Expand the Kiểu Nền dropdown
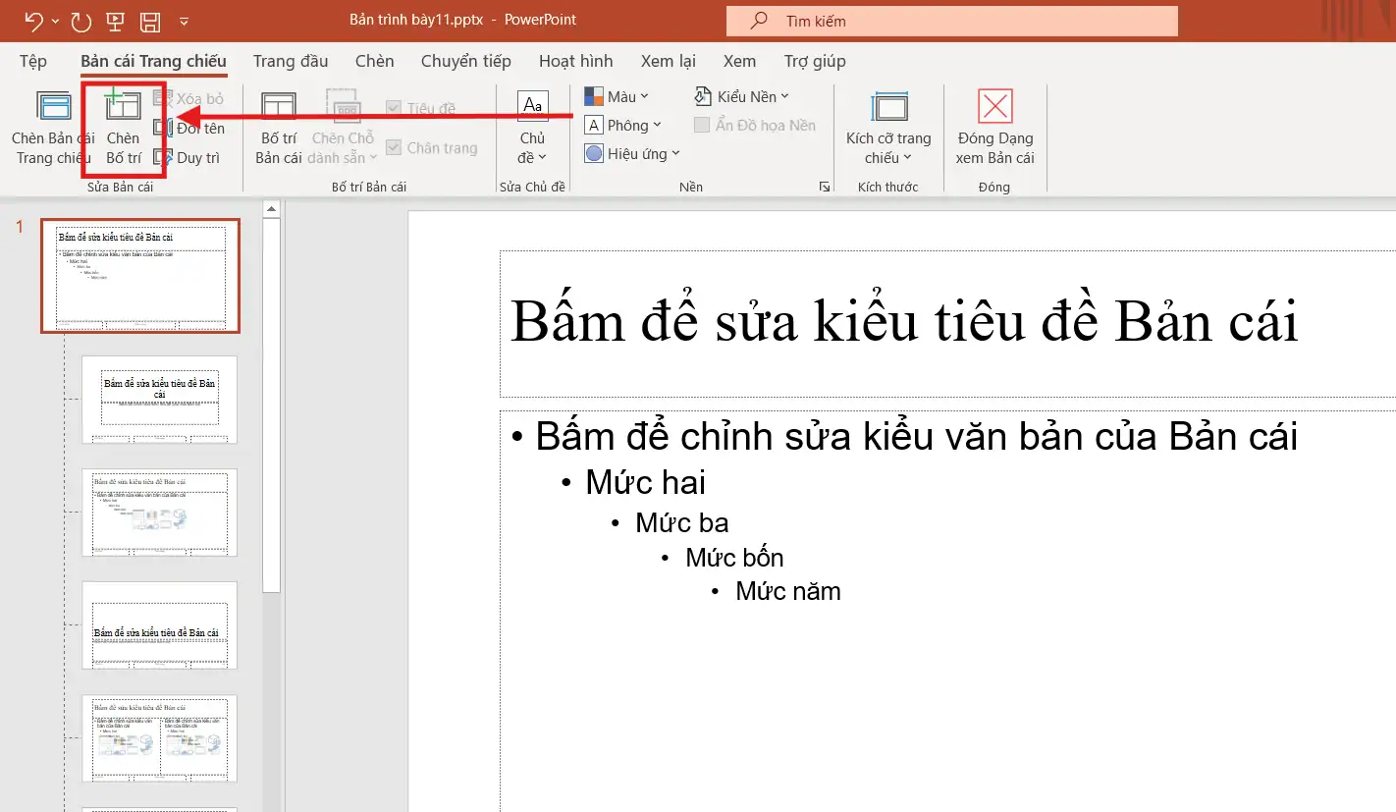This screenshot has height=812, width=1396. coord(742,95)
